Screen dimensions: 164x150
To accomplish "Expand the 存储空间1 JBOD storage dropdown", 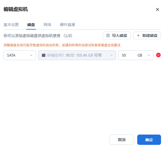I will [x=77, y=55].
